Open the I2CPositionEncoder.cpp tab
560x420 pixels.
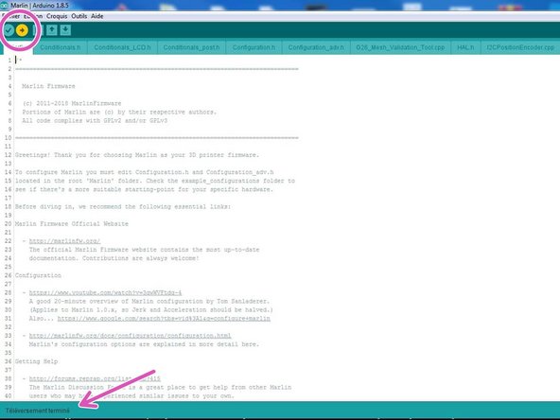point(520,47)
